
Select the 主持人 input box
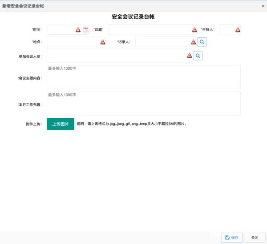[227, 30]
